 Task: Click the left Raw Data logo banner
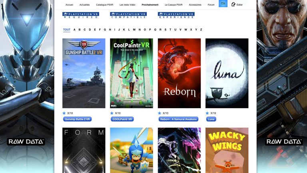26,142
